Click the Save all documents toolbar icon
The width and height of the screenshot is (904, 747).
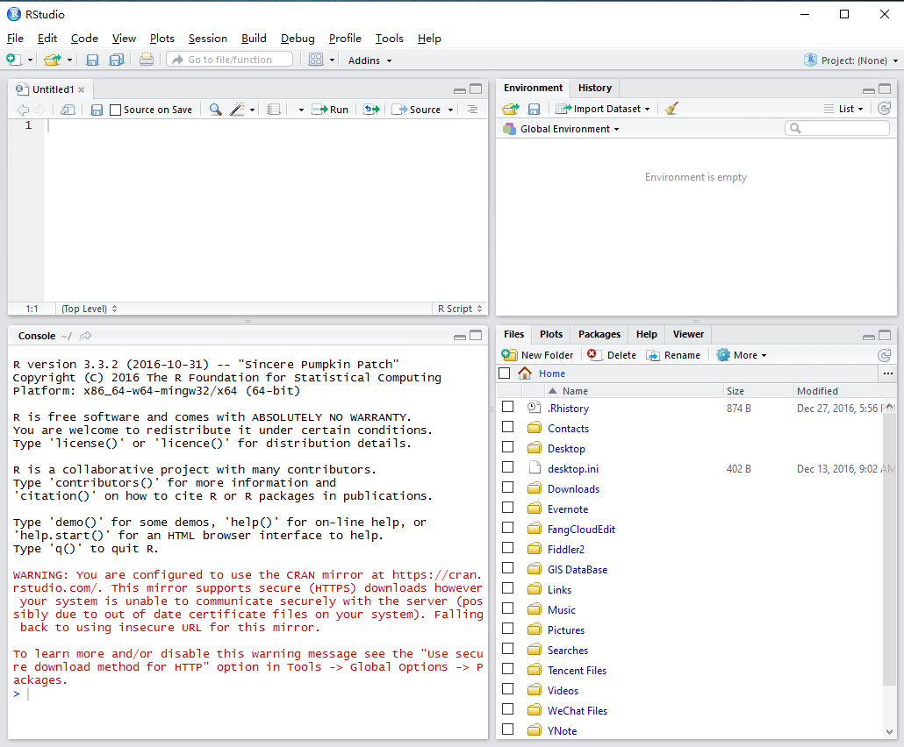click(116, 60)
